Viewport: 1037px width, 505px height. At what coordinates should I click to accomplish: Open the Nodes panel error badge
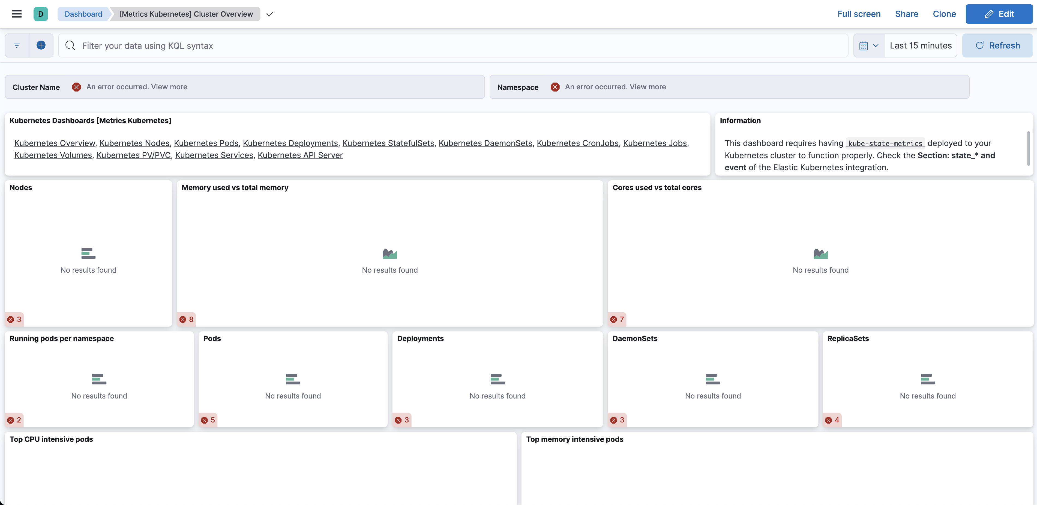(14, 319)
